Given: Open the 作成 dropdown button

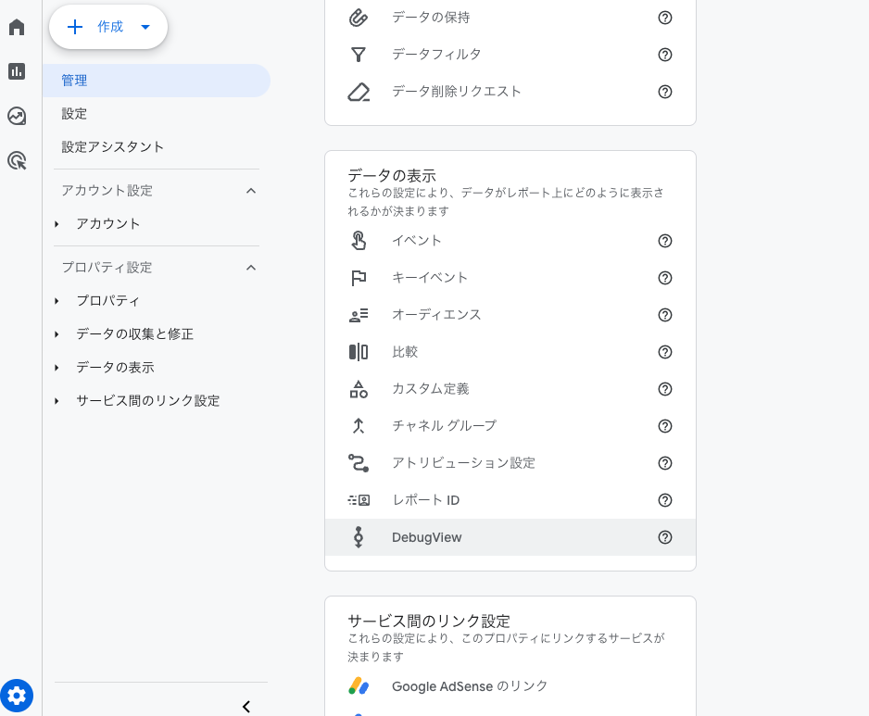Looking at the screenshot, I should click(108, 27).
